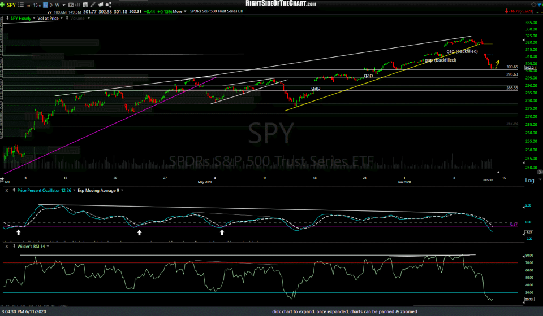The height and width of the screenshot is (316, 543).
Task: Click the Wilder's RSI reorder handle
Action: pos(14,246)
